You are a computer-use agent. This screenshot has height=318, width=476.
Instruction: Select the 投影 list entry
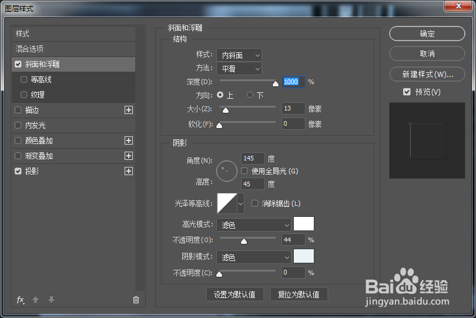(x=73, y=171)
